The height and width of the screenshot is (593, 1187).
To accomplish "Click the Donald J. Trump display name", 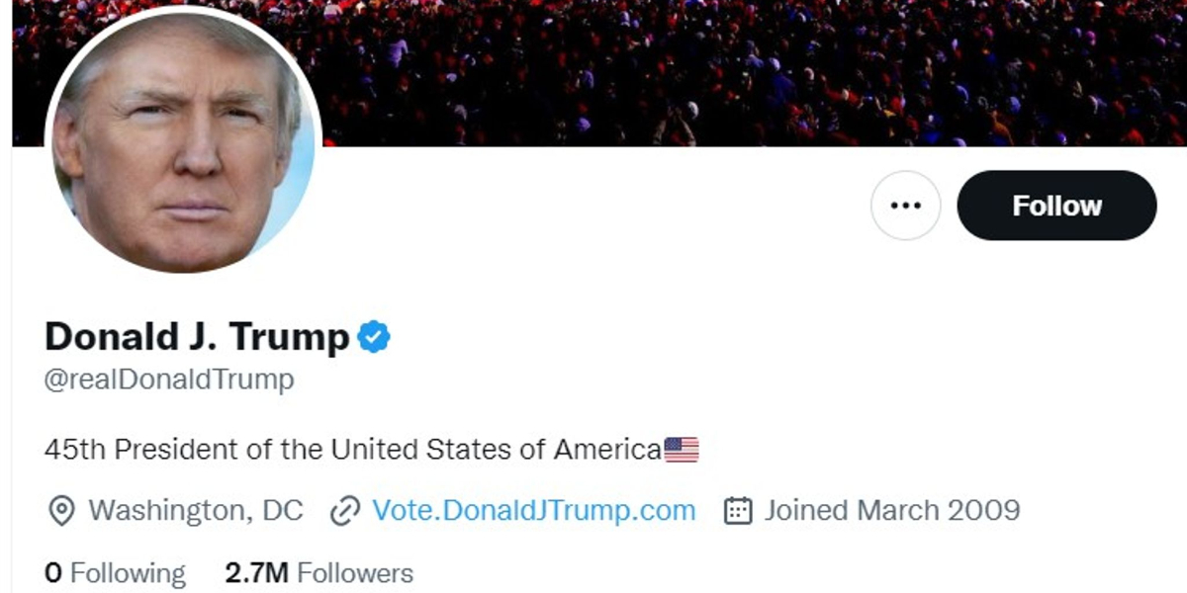I will 197,337.
